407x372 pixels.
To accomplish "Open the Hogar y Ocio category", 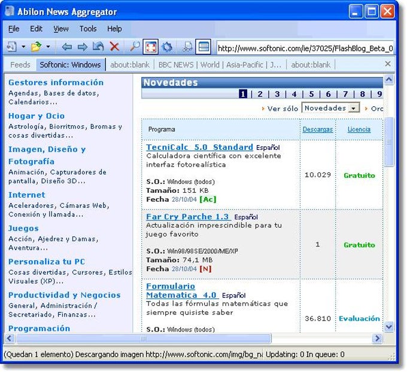I will pyautogui.click(x=37, y=116).
